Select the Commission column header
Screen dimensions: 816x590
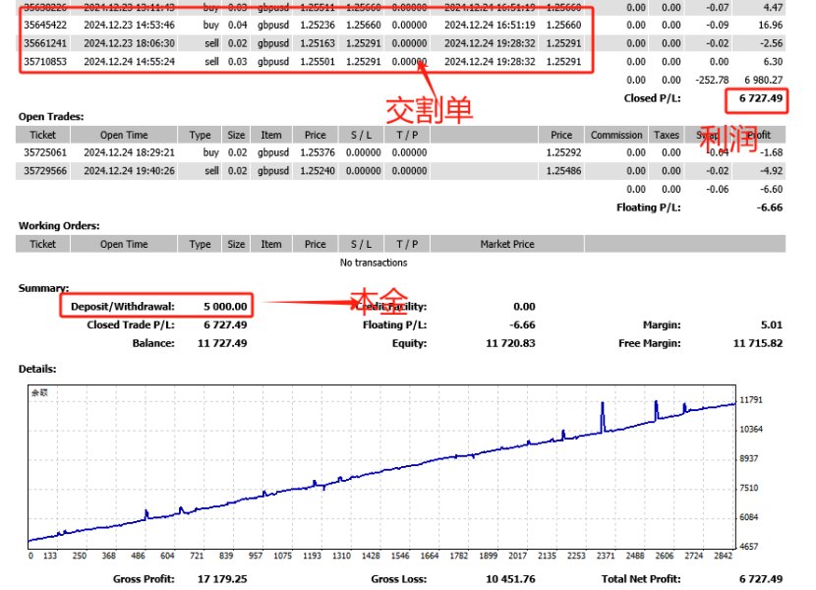(x=616, y=135)
